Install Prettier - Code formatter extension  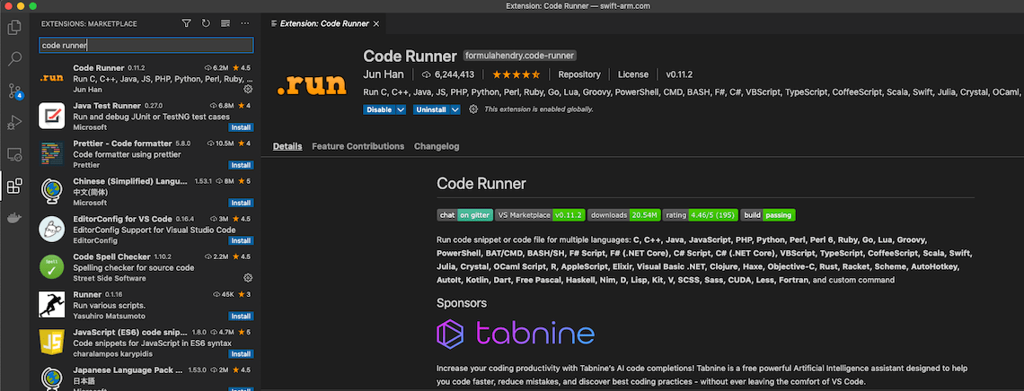click(x=241, y=165)
